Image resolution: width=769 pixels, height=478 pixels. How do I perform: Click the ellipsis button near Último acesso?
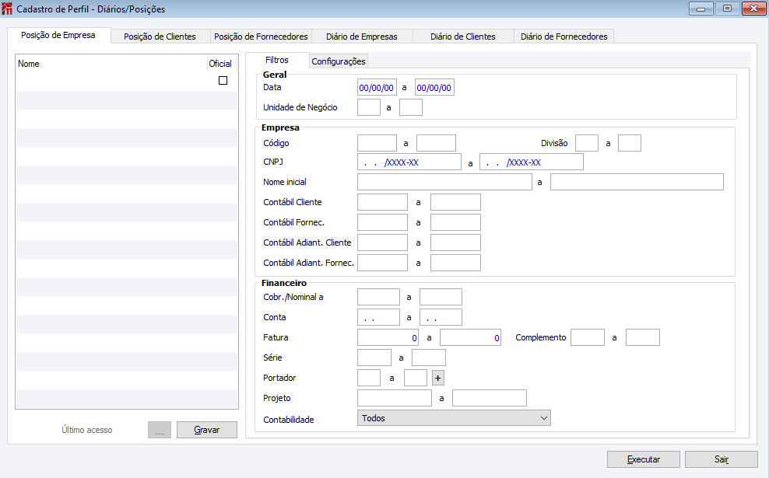point(159,430)
